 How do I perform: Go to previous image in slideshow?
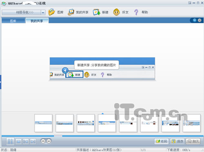(x=26, y=141)
